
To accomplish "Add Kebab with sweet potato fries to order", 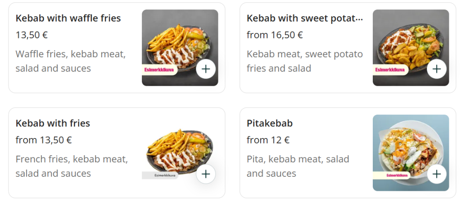I will [x=437, y=69].
